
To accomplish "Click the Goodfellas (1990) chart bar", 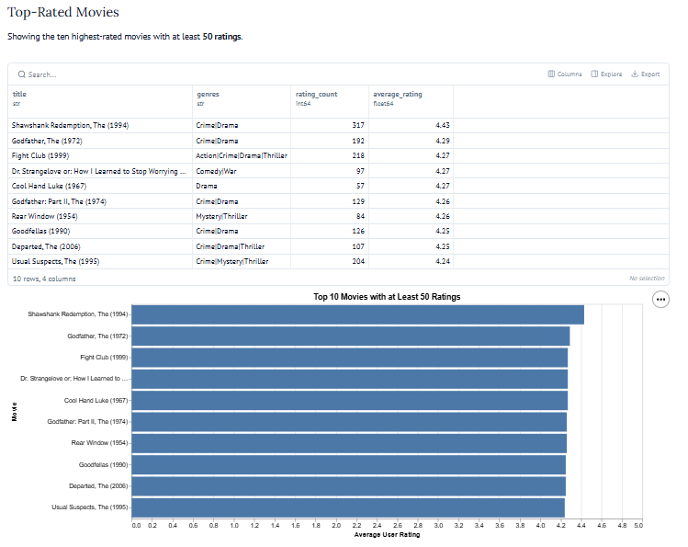I will pos(348,465).
